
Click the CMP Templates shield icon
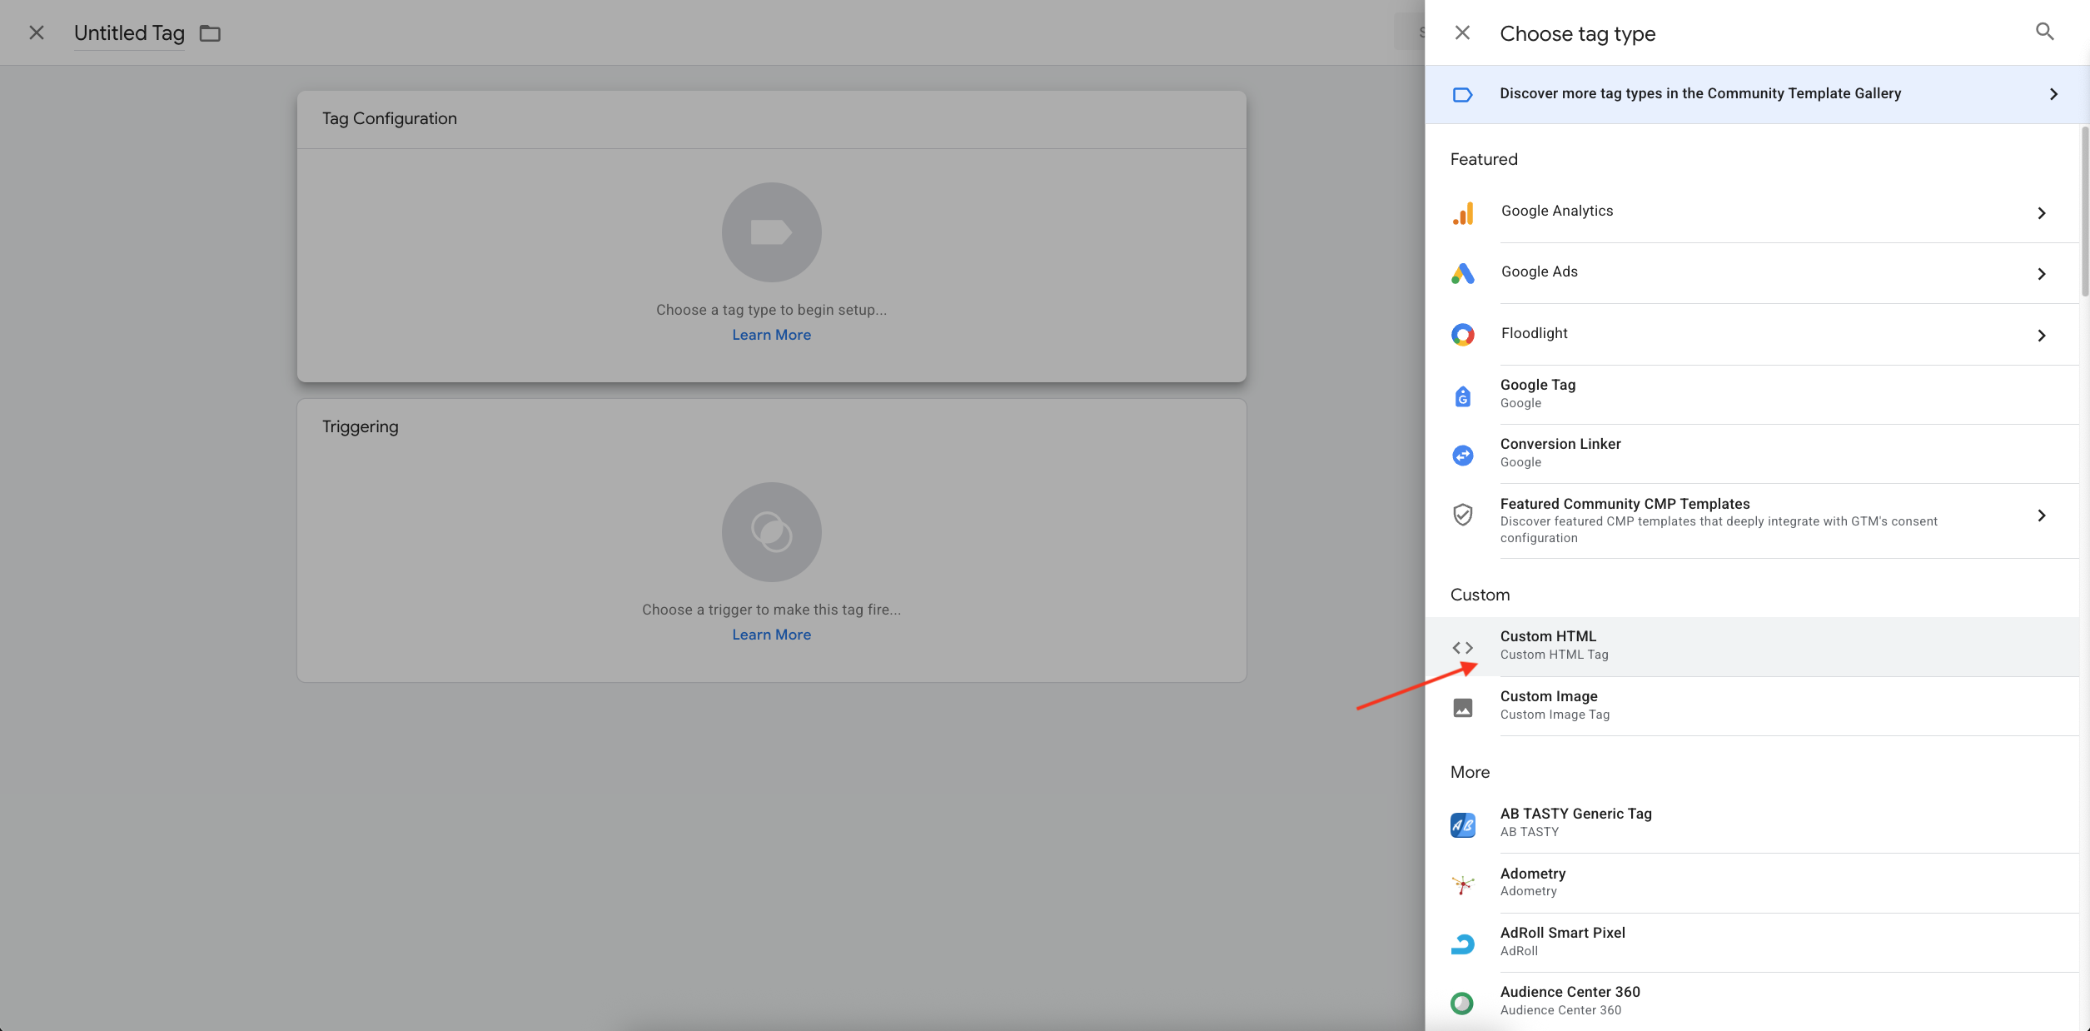1463,515
